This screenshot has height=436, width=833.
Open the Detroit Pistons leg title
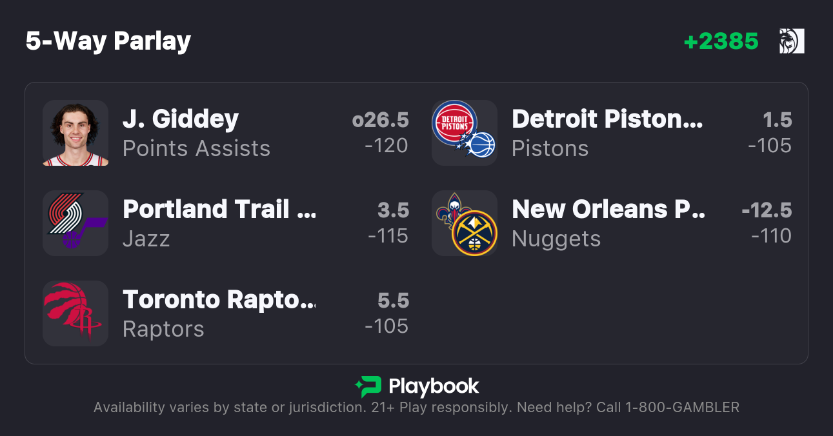coord(607,119)
